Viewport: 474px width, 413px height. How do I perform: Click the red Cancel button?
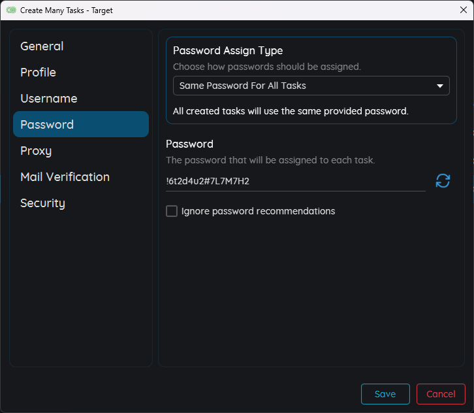coord(441,394)
